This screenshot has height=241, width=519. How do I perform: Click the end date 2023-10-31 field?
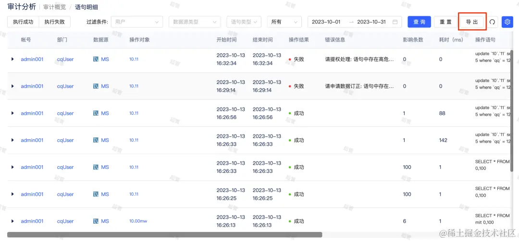pyautogui.click(x=371, y=22)
